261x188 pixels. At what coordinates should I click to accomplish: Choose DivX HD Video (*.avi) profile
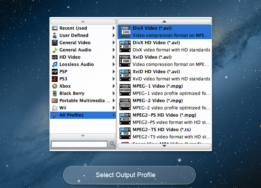165,46
